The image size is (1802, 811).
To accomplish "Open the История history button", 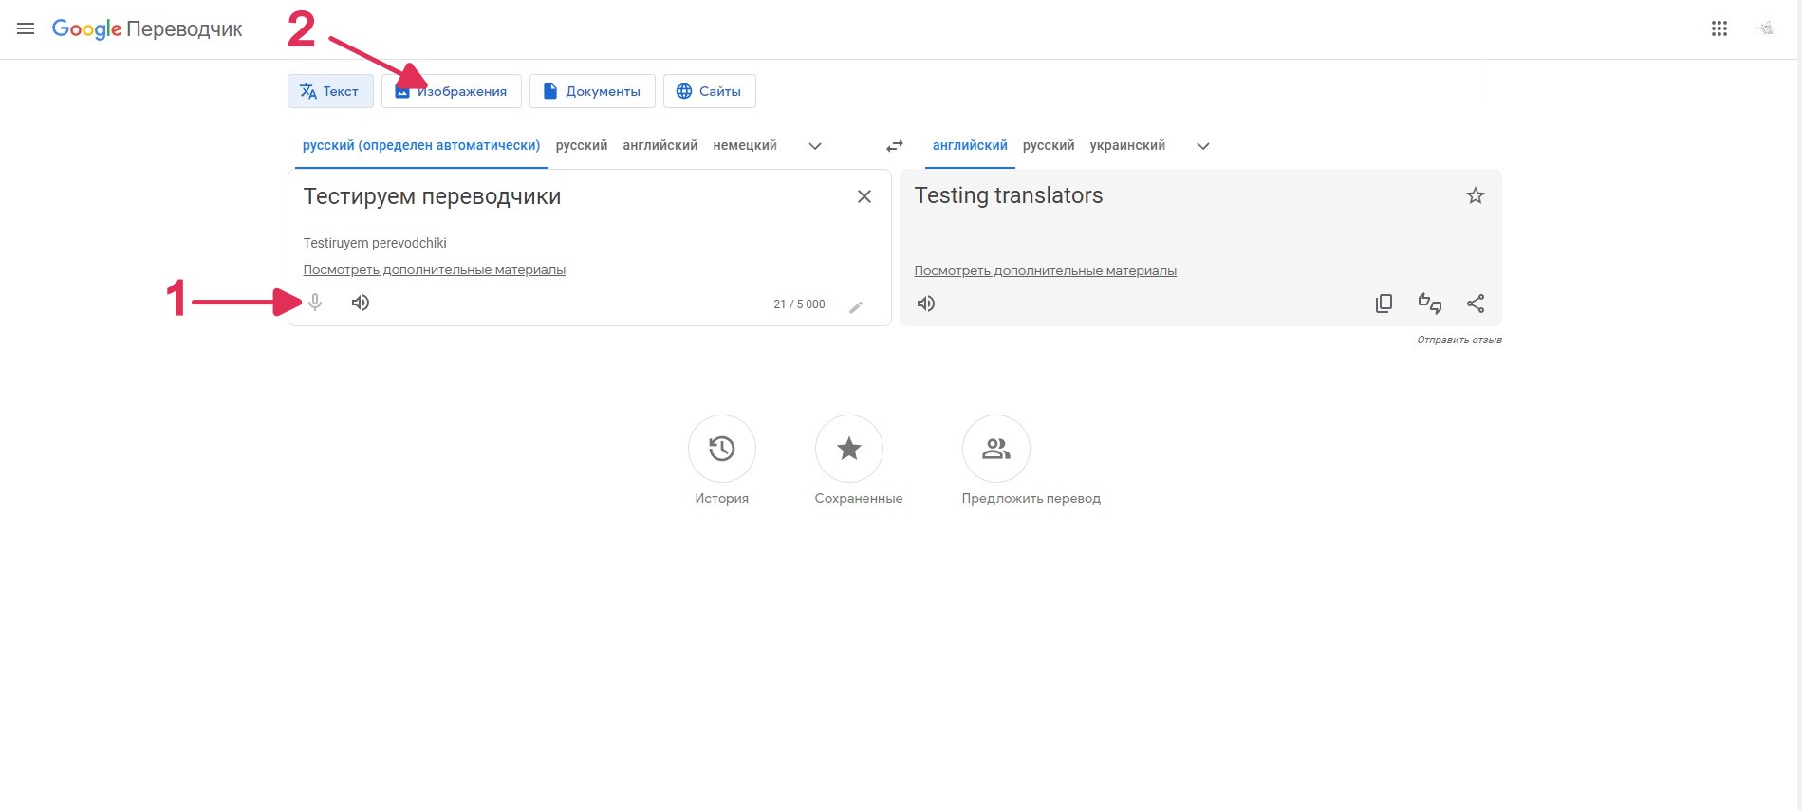I will click(x=722, y=449).
